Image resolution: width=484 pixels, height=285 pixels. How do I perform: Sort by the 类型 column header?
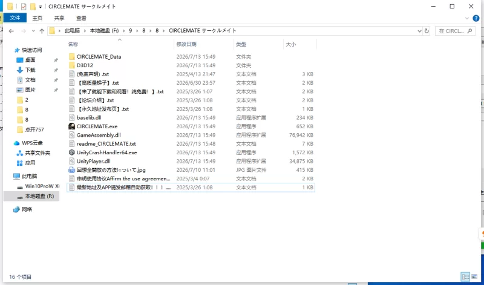click(x=241, y=44)
